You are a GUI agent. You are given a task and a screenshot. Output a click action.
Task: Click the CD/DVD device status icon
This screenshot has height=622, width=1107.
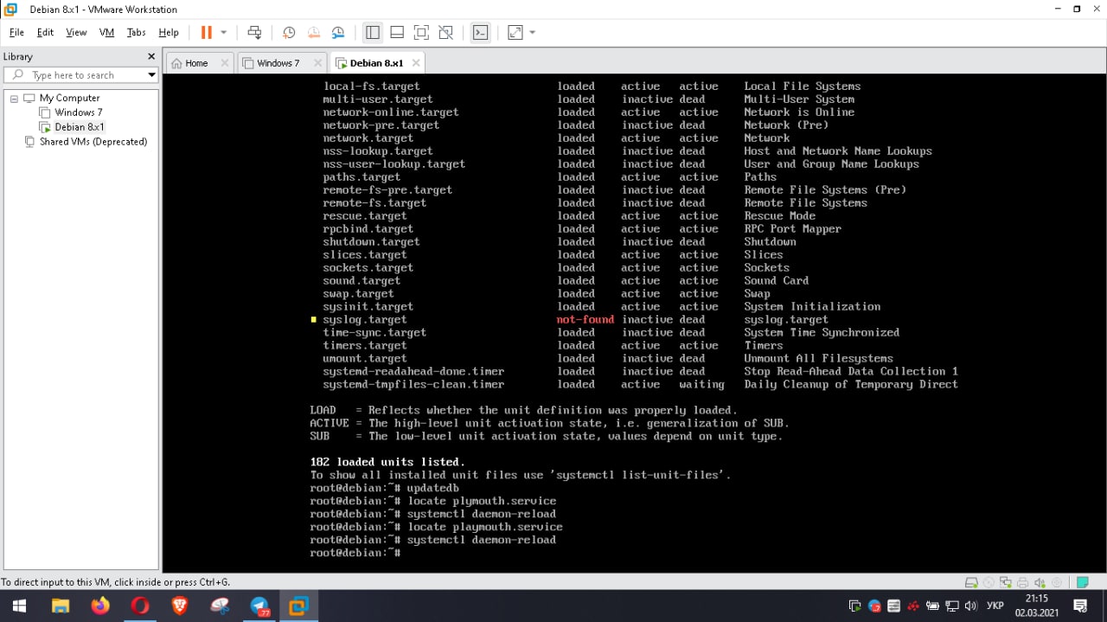(989, 582)
